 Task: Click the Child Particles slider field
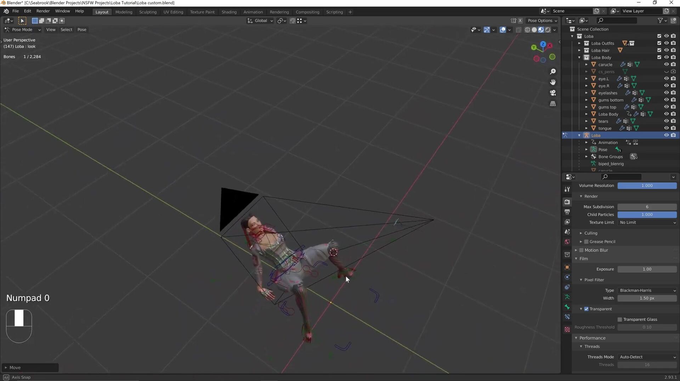[647, 215]
